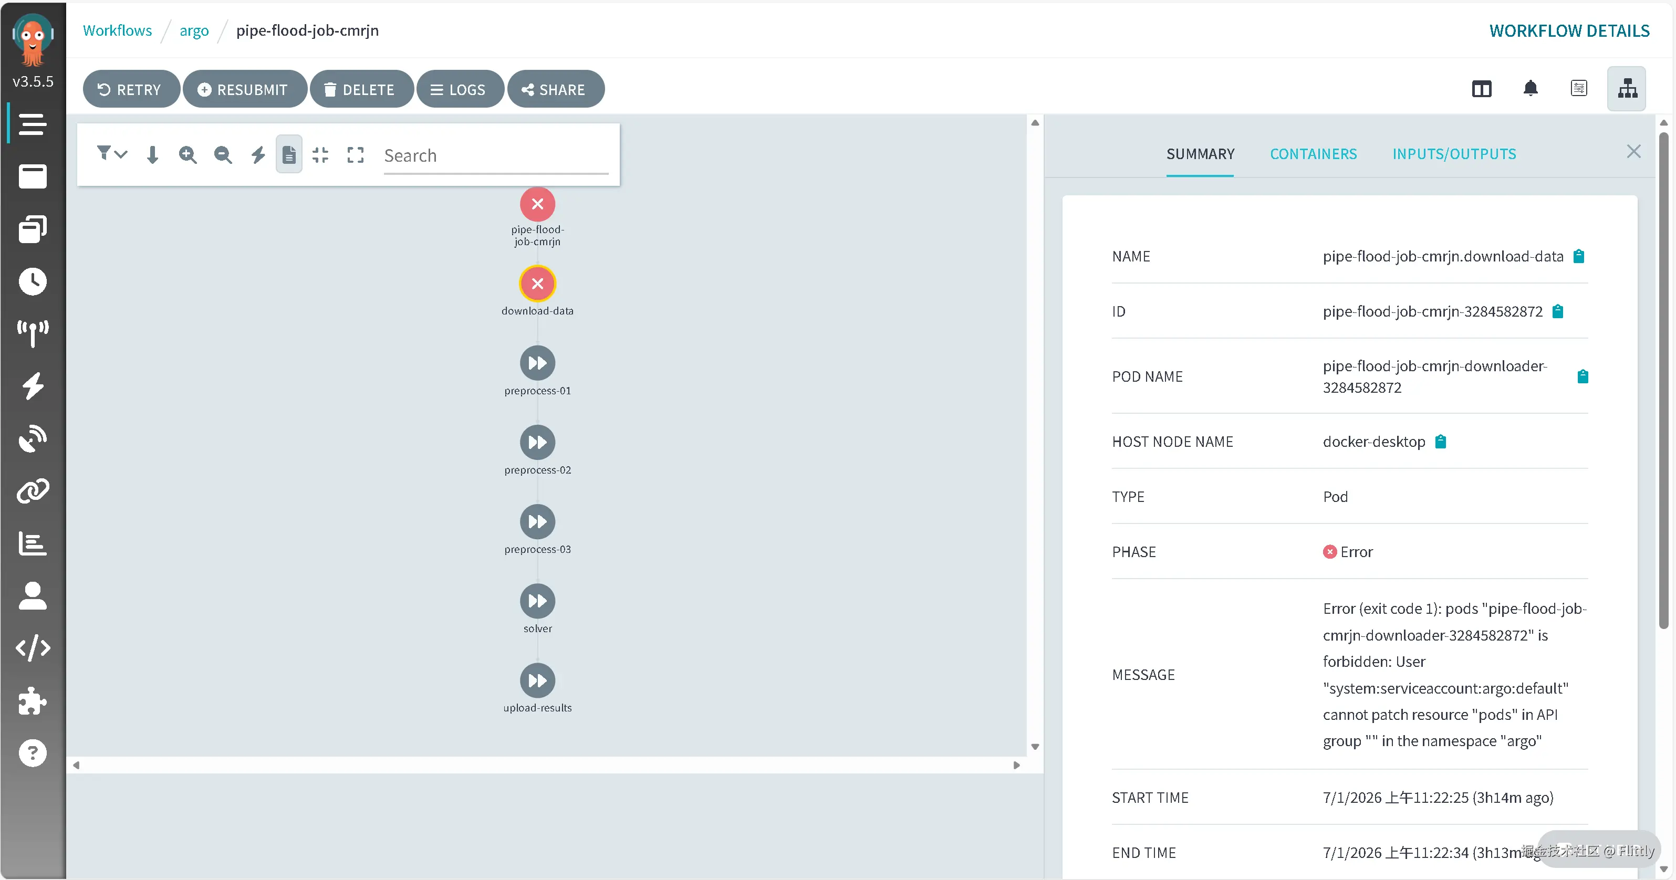
Task: Open API docs code sidebar icon
Action: pos(33,648)
